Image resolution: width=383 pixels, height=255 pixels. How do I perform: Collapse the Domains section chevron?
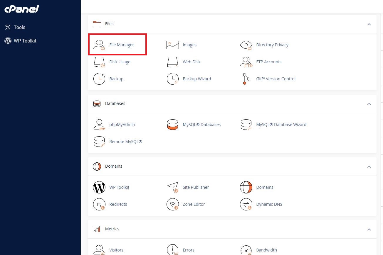pyautogui.click(x=369, y=166)
